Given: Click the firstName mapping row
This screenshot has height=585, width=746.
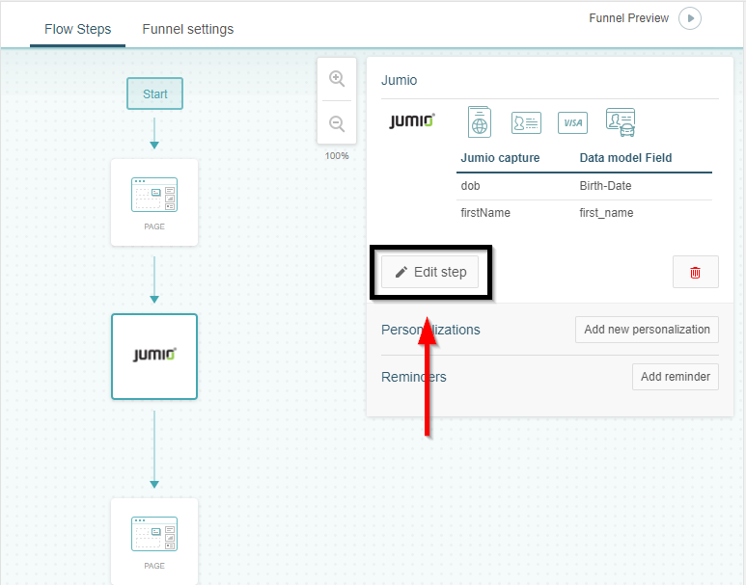Looking at the screenshot, I should pos(584,213).
